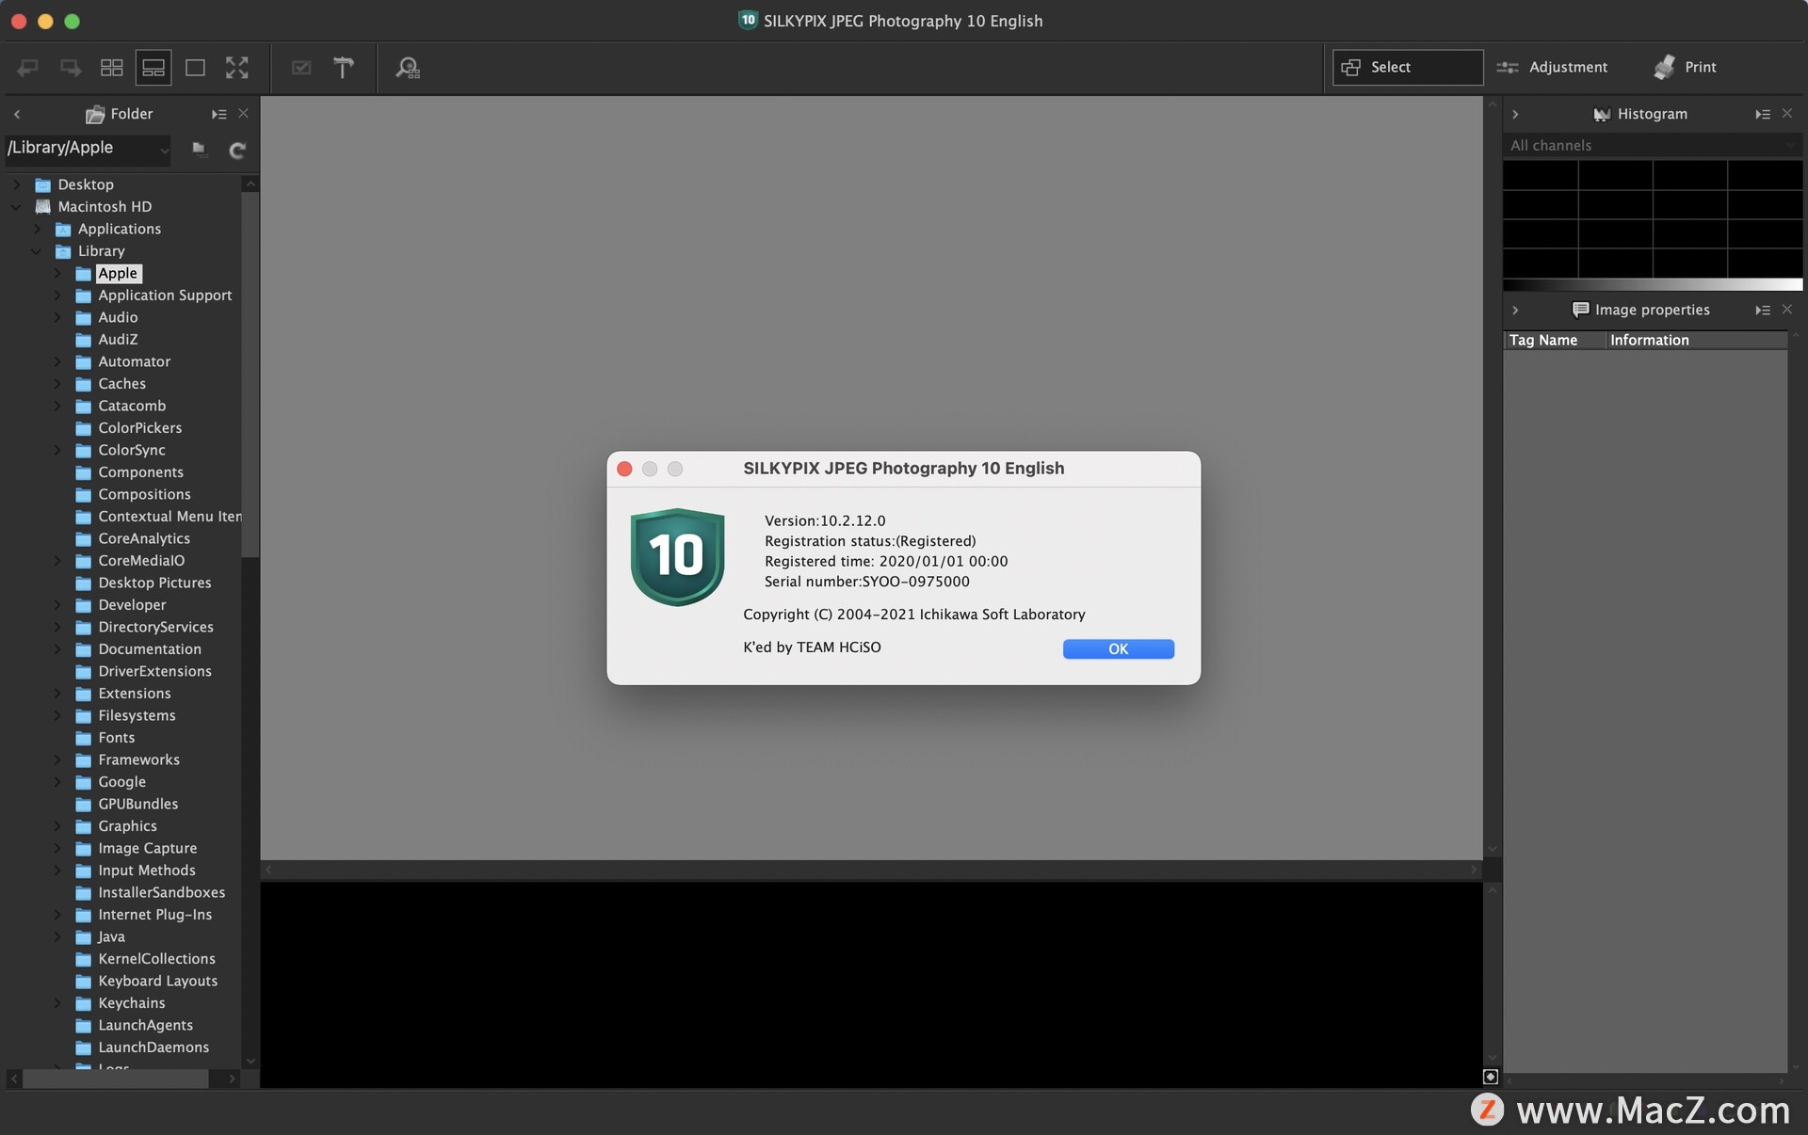Screen dimensions: 1808x1135
Task: Select the Desktop Pictures folder
Action: click(154, 583)
